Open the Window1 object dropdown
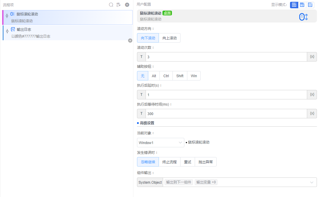 point(161,143)
